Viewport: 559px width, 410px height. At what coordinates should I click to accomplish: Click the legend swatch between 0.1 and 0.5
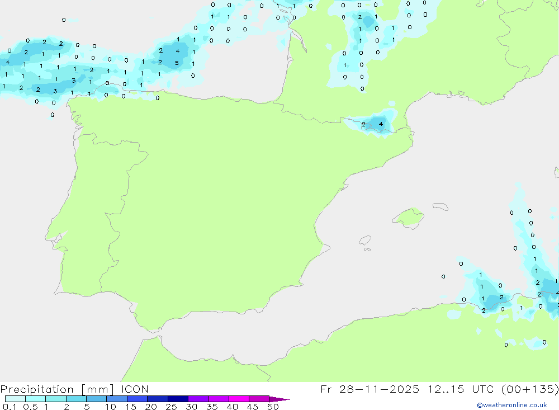pos(15,399)
